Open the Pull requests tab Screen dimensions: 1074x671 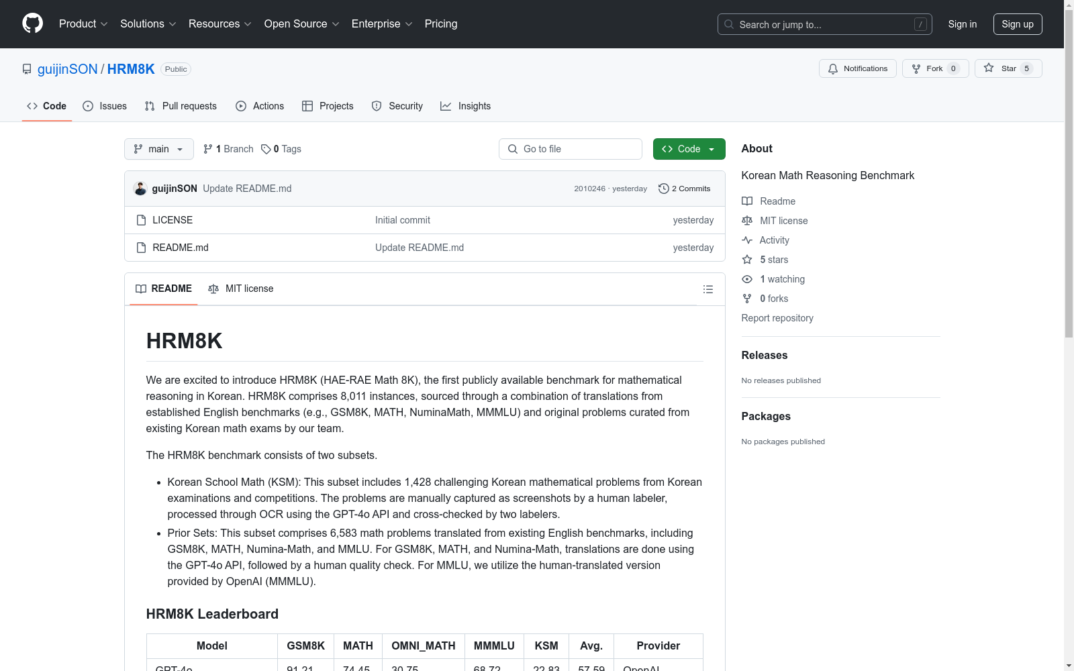(181, 106)
